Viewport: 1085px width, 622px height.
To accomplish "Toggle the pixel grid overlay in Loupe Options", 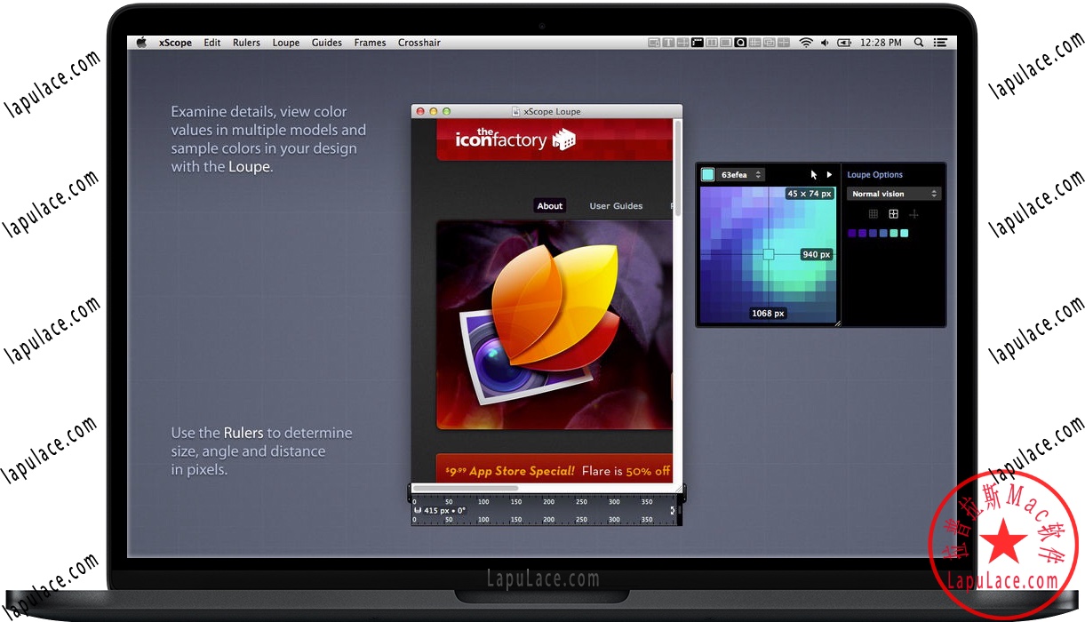I will pyautogui.click(x=873, y=214).
